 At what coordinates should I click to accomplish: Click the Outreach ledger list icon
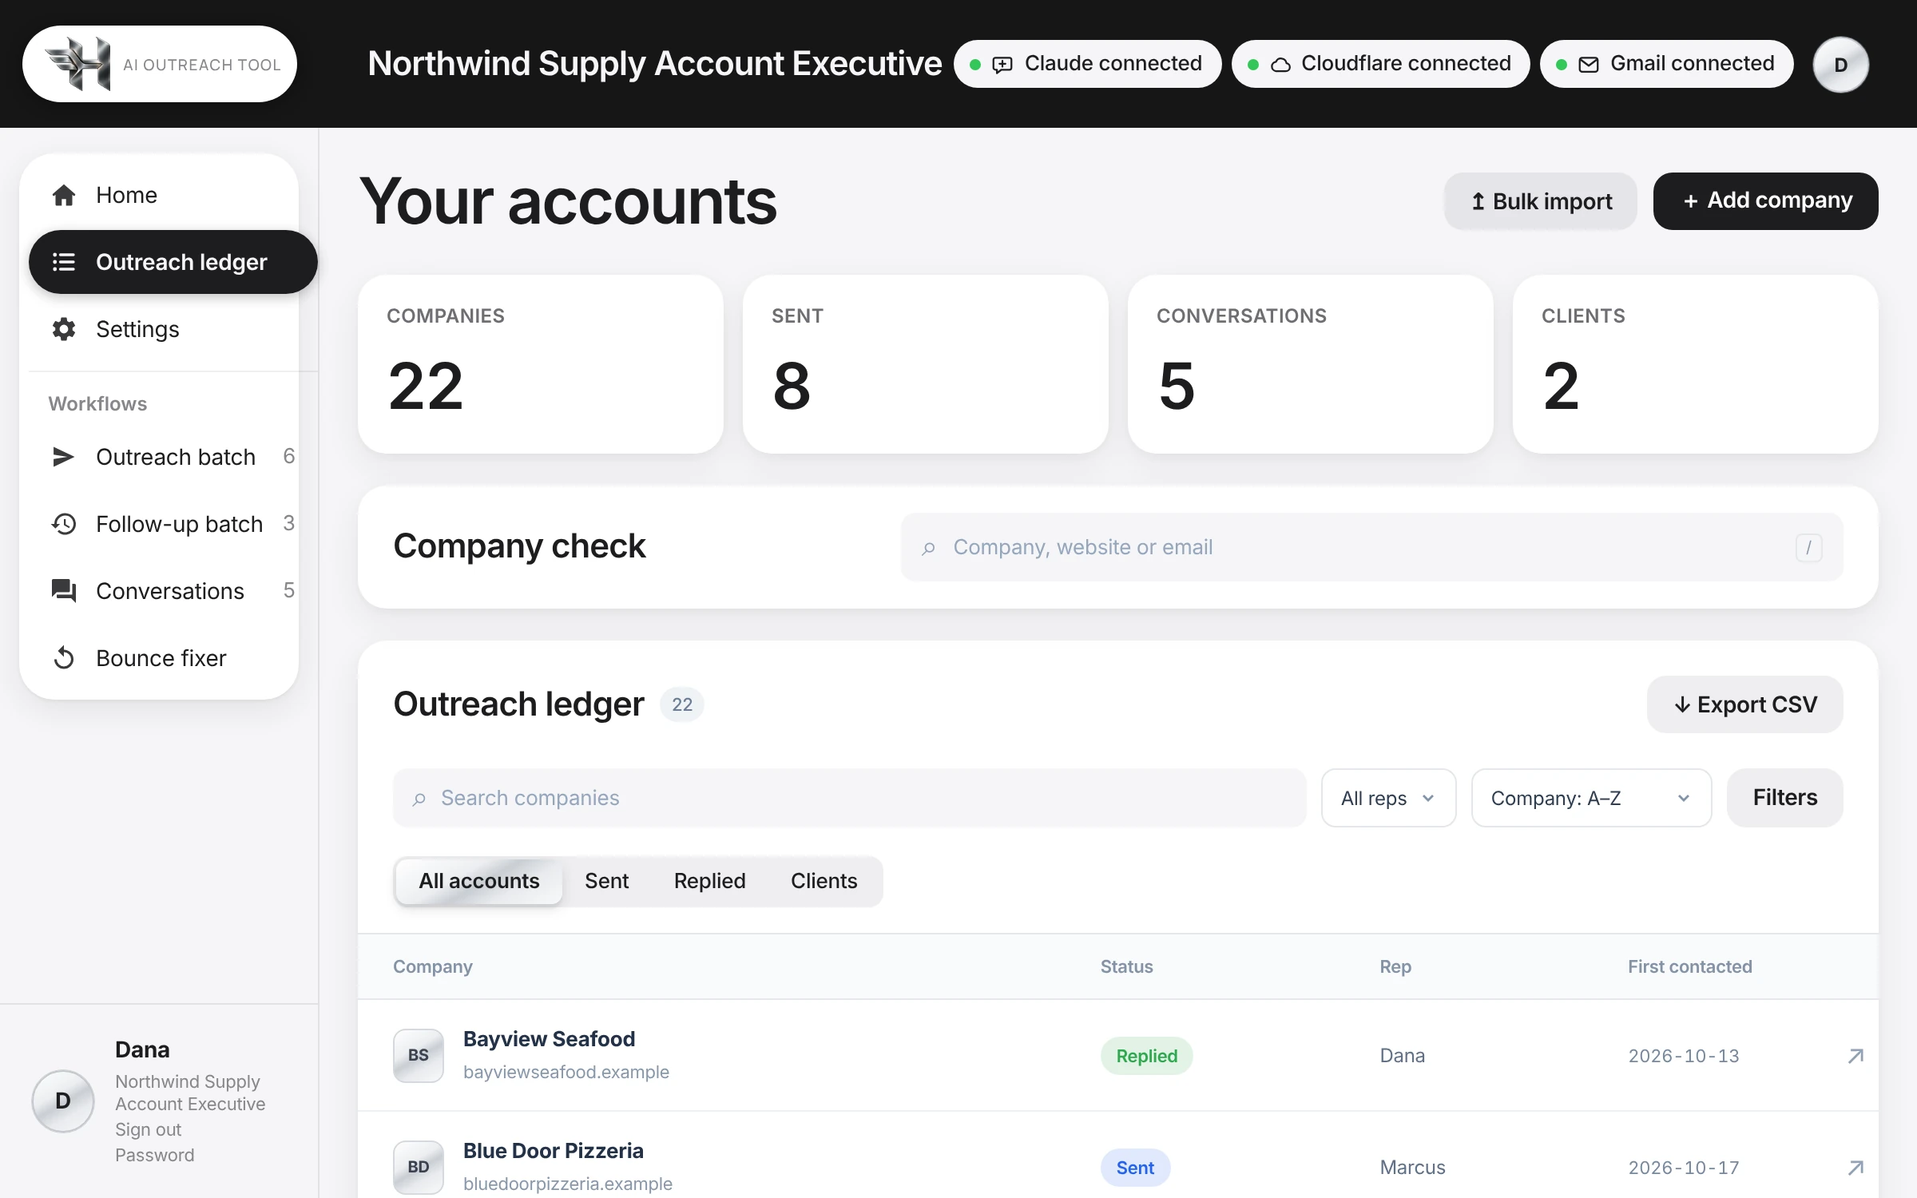[64, 262]
